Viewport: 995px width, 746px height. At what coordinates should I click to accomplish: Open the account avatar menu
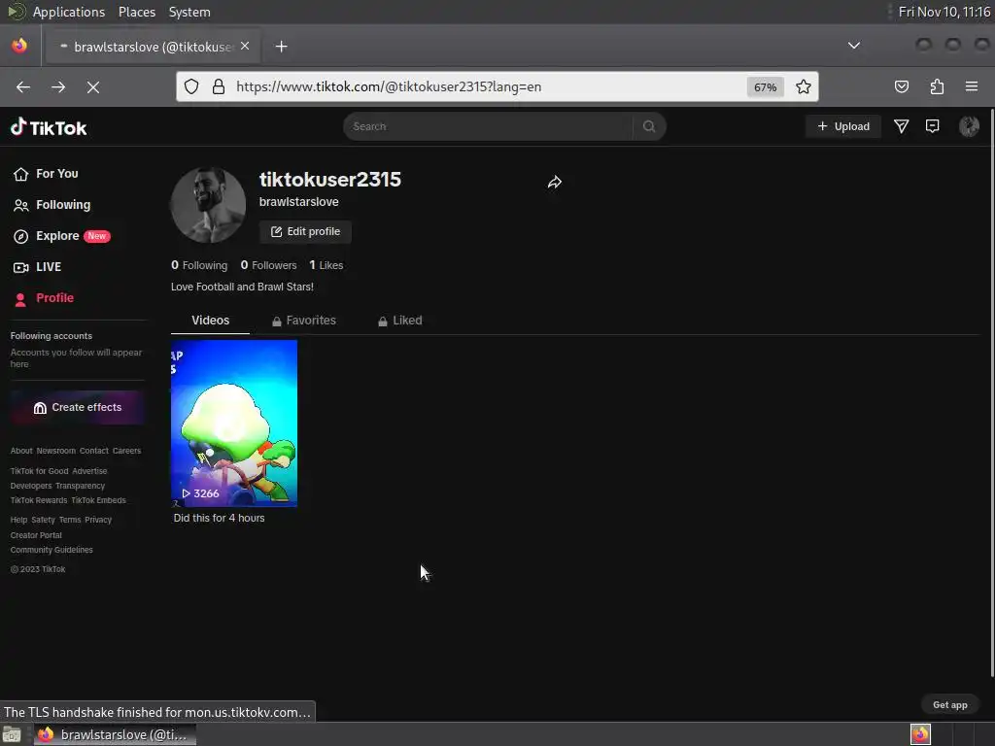click(x=969, y=126)
